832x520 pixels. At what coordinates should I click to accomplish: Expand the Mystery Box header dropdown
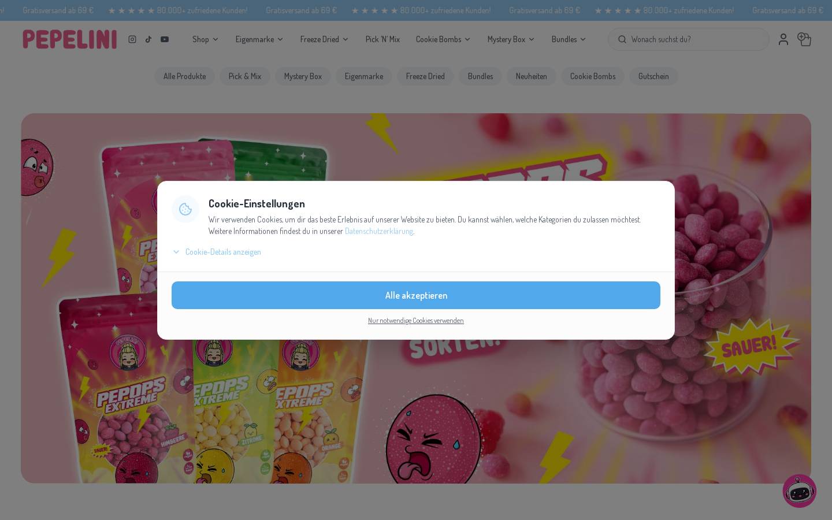pos(511,39)
